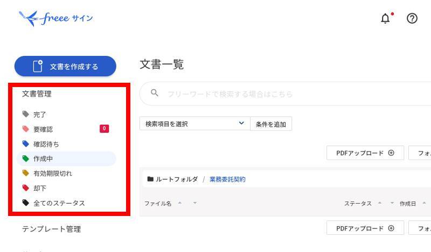
Task: Click the lower PDFアップロード button
Action: 365,228
